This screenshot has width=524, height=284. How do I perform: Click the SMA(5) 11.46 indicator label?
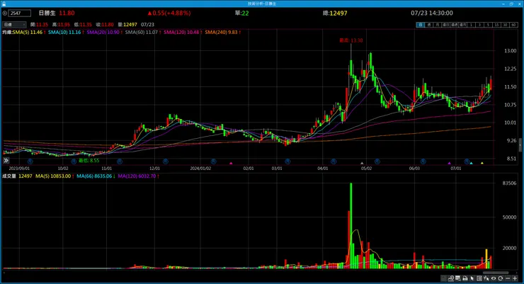29,32
